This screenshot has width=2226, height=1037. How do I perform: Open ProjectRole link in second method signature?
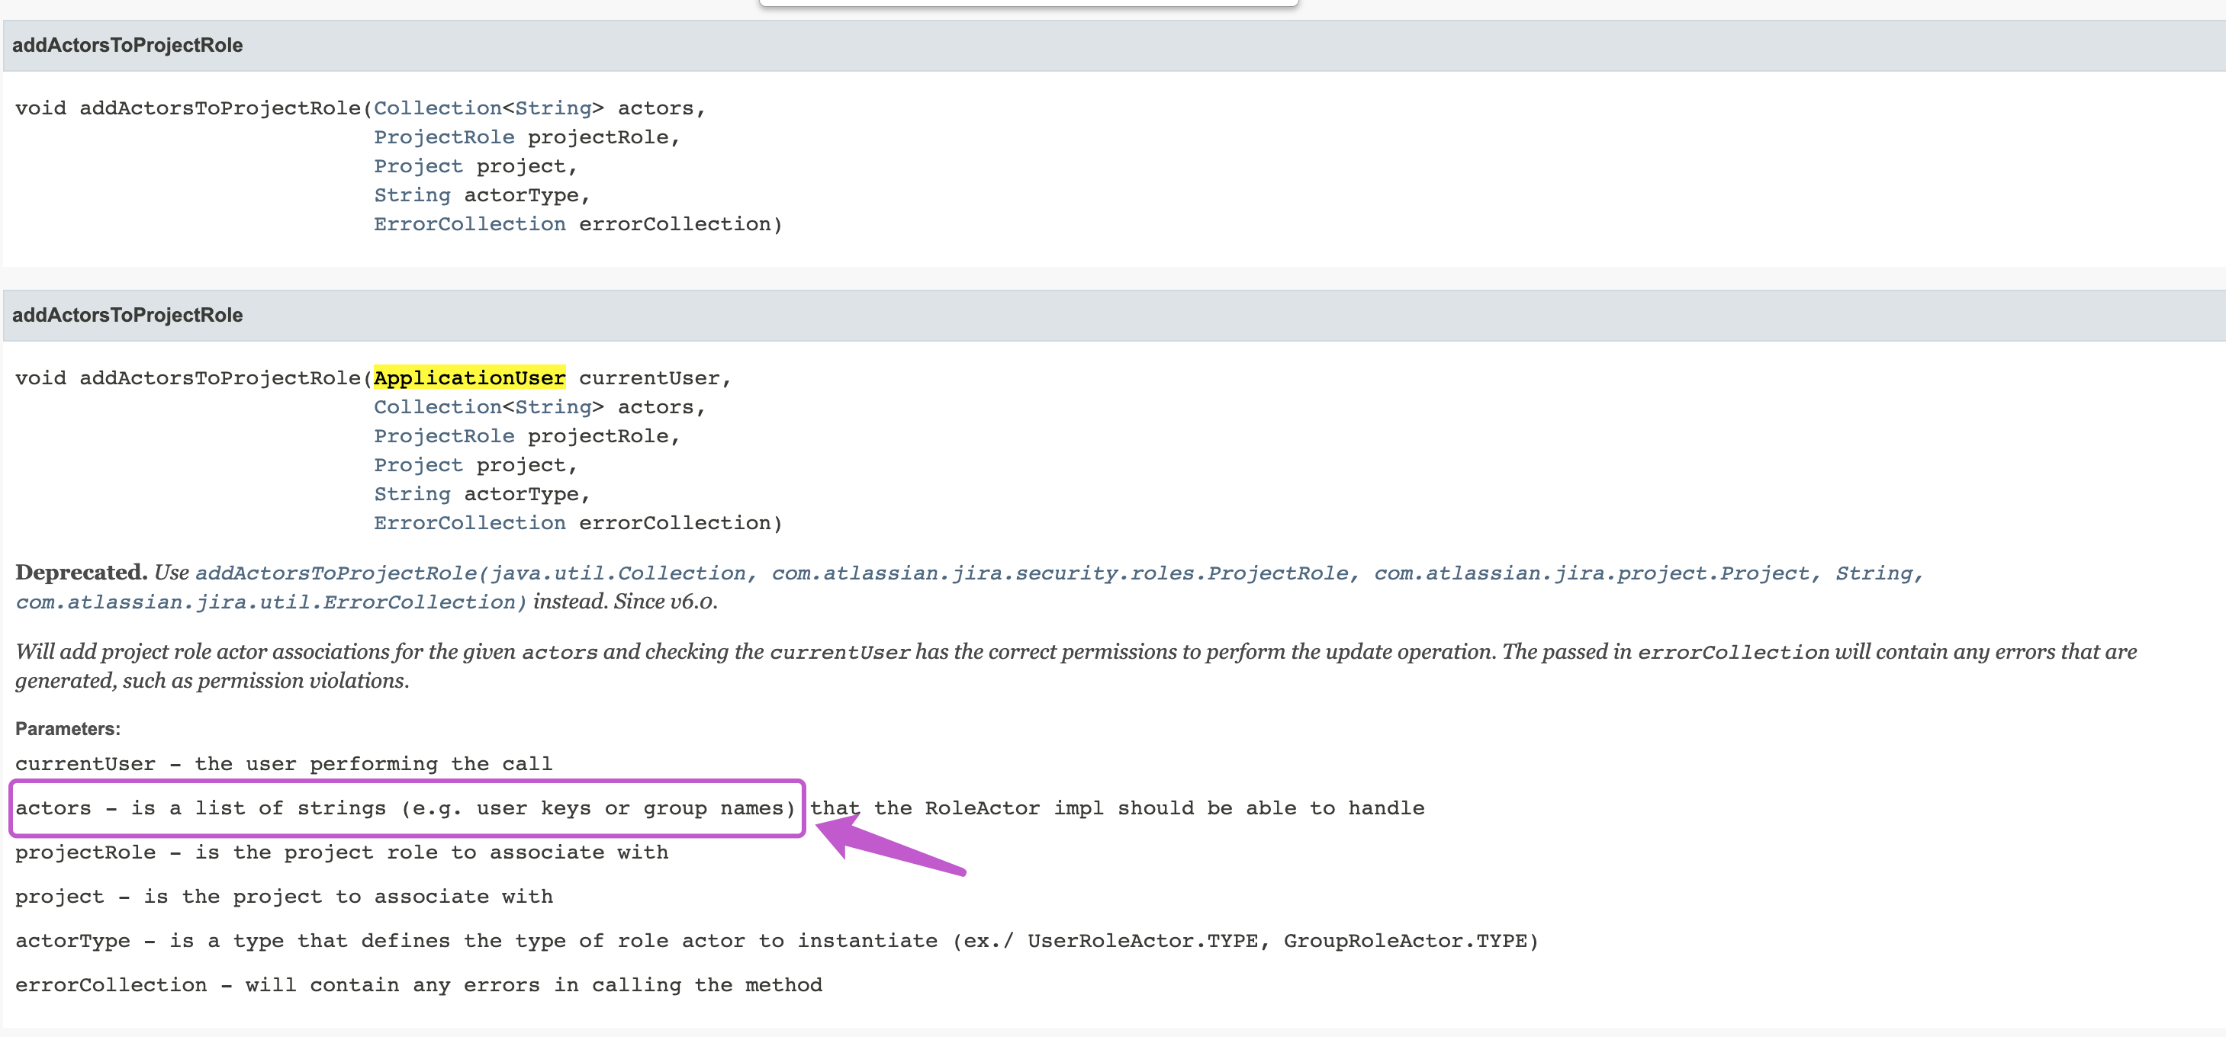point(443,436)
